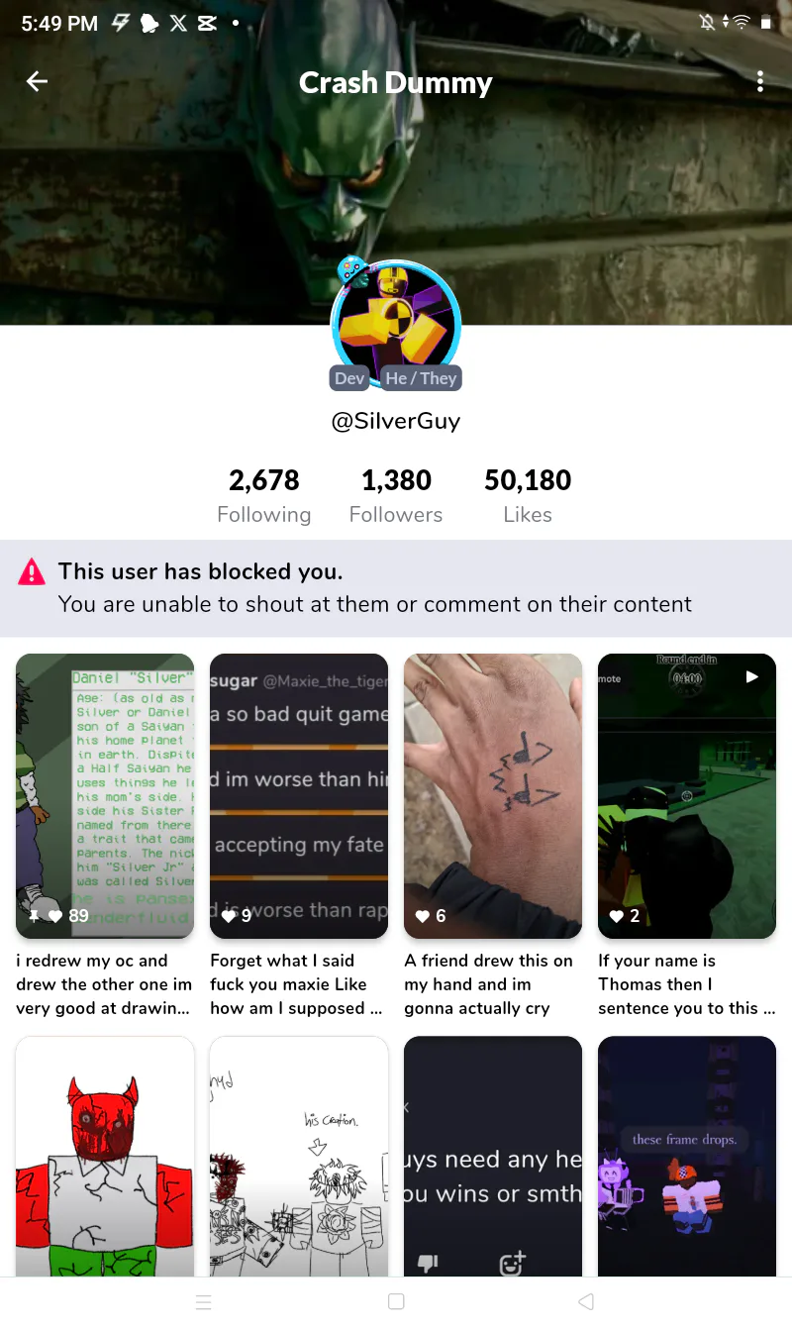Tap the heart on the 2-likes video
Screen dimensions: 792x1327
point(617,916)
